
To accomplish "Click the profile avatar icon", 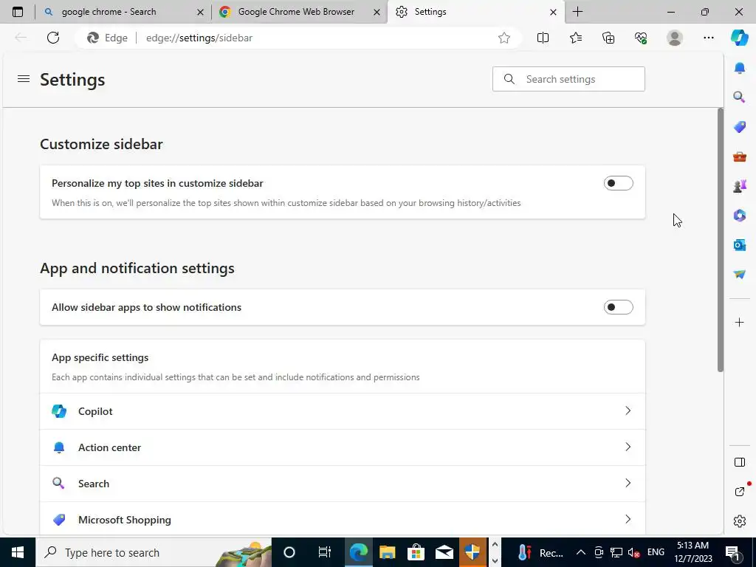I will (x=675, y=38).
